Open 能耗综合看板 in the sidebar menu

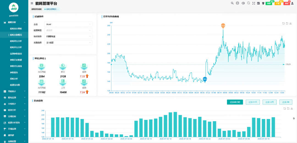tap(16, 29)
